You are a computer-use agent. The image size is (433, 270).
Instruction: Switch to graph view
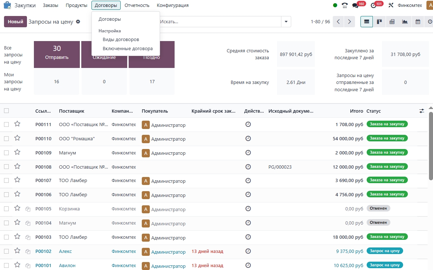(405, 22)
